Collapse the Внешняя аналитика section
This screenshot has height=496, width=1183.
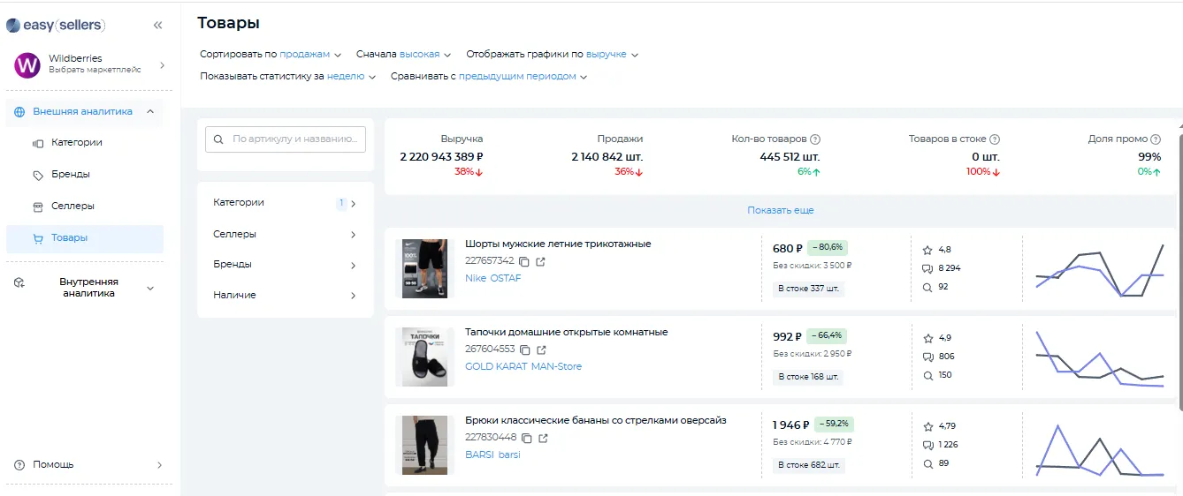(x=149, y=112)
